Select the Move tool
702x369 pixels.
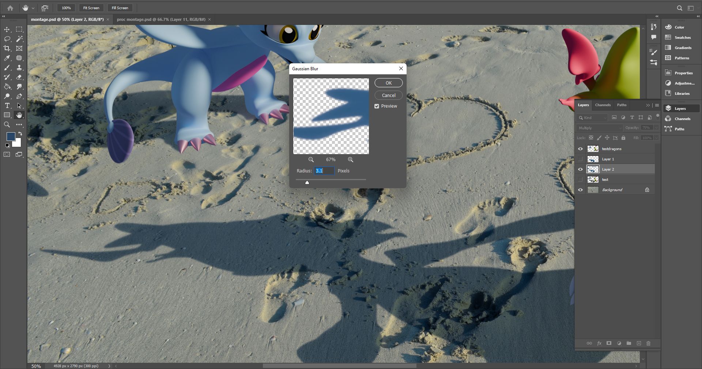click(x=7, y=29)
